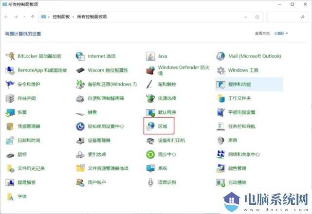The image size is (312, 214).
Task: Open the 存储空间 drives icon
Action: coord(10,98)
